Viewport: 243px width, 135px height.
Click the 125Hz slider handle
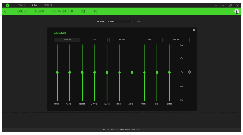coord(82,72)
